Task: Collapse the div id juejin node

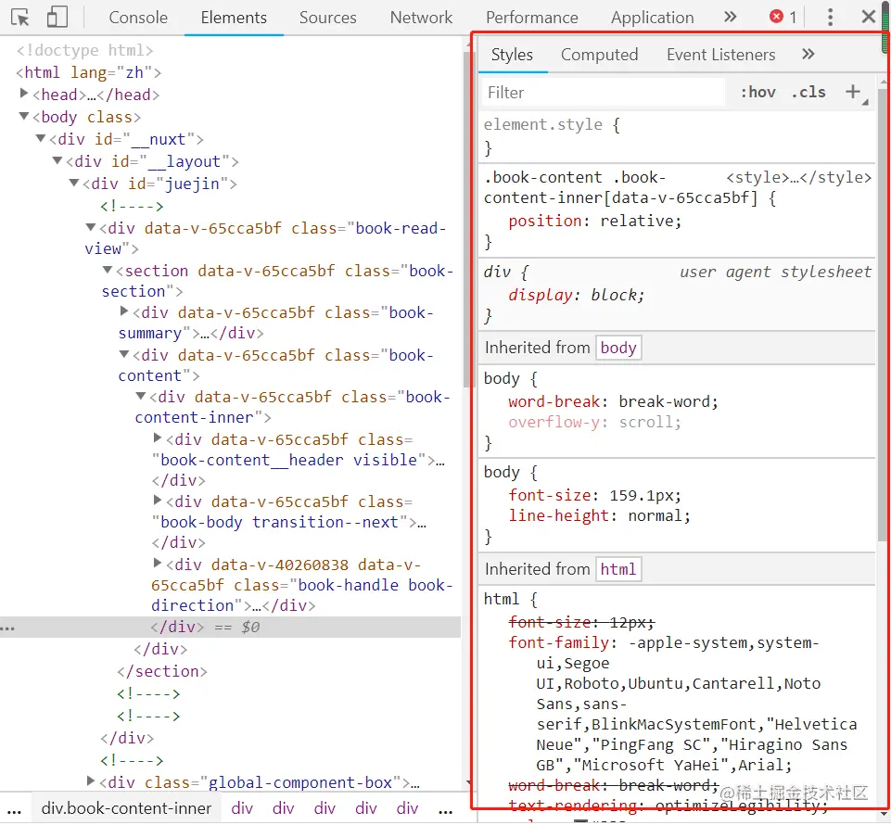Action: click(74, 183)
